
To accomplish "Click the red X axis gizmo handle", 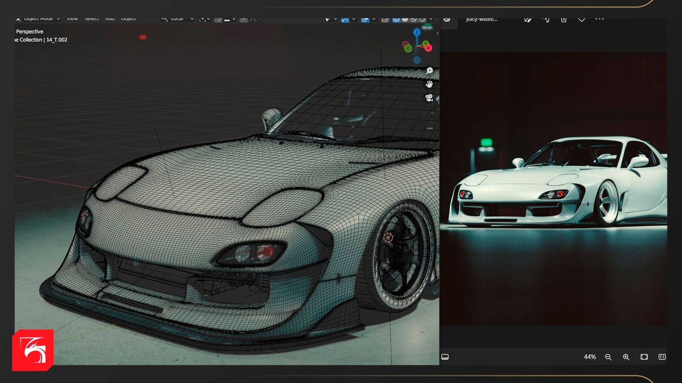I will tap(428, 48).
